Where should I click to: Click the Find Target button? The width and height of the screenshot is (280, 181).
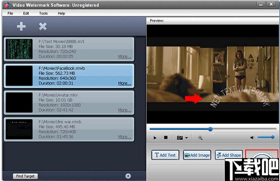click(x=25, y=176)
